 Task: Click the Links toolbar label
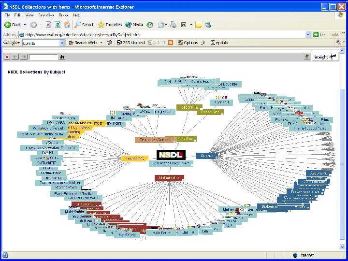point(334,35)
